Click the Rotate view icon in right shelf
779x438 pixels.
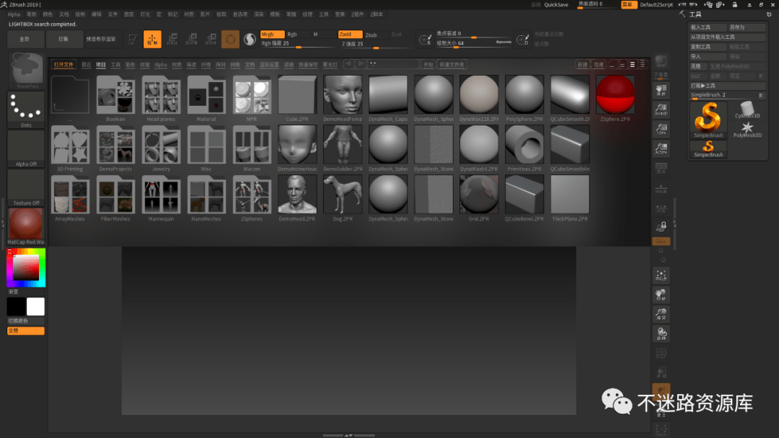[661, 334]
